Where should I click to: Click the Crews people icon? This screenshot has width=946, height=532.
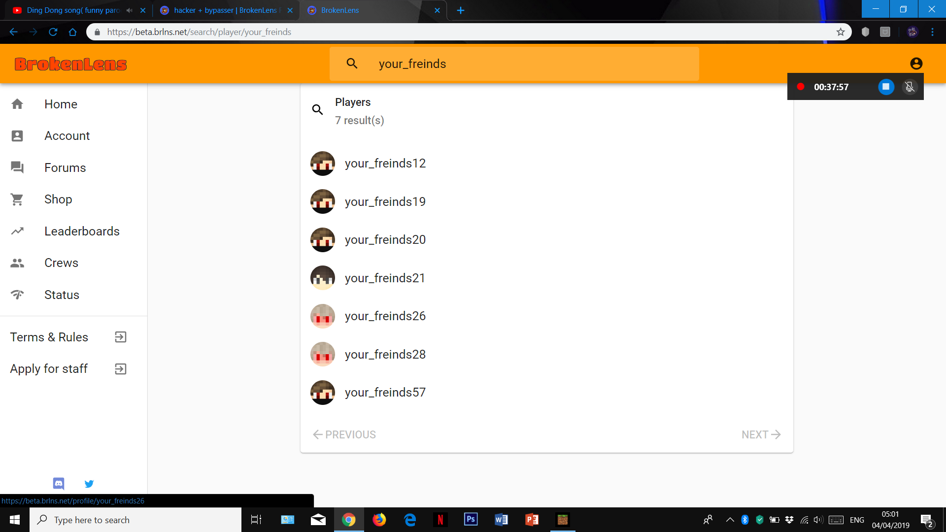[17, 263]
